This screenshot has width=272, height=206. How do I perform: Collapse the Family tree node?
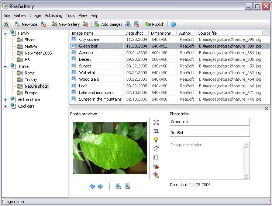6,33
